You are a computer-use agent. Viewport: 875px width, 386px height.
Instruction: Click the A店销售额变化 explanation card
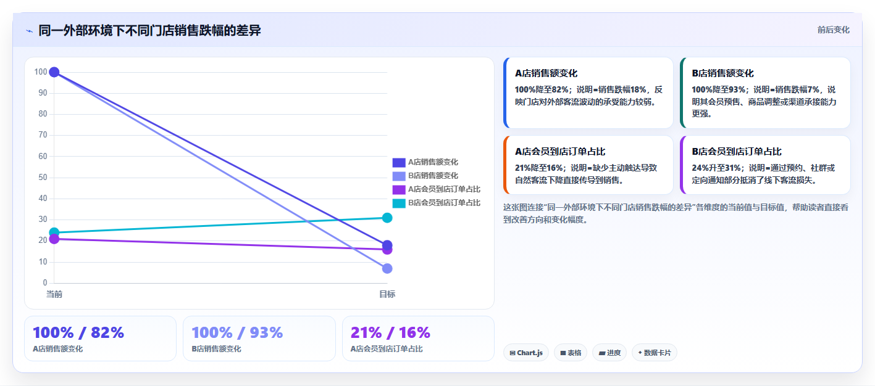tap(588, 92)
